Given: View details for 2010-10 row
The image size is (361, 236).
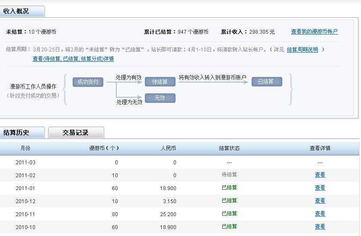Looking at the screenshot, I should (320, 227).
